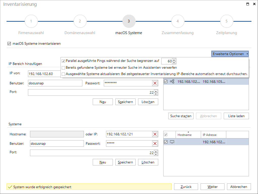Sort systems list by Hostname column
Image resolution: width=258 pixels, height=194 pixels.
[185, 135]
